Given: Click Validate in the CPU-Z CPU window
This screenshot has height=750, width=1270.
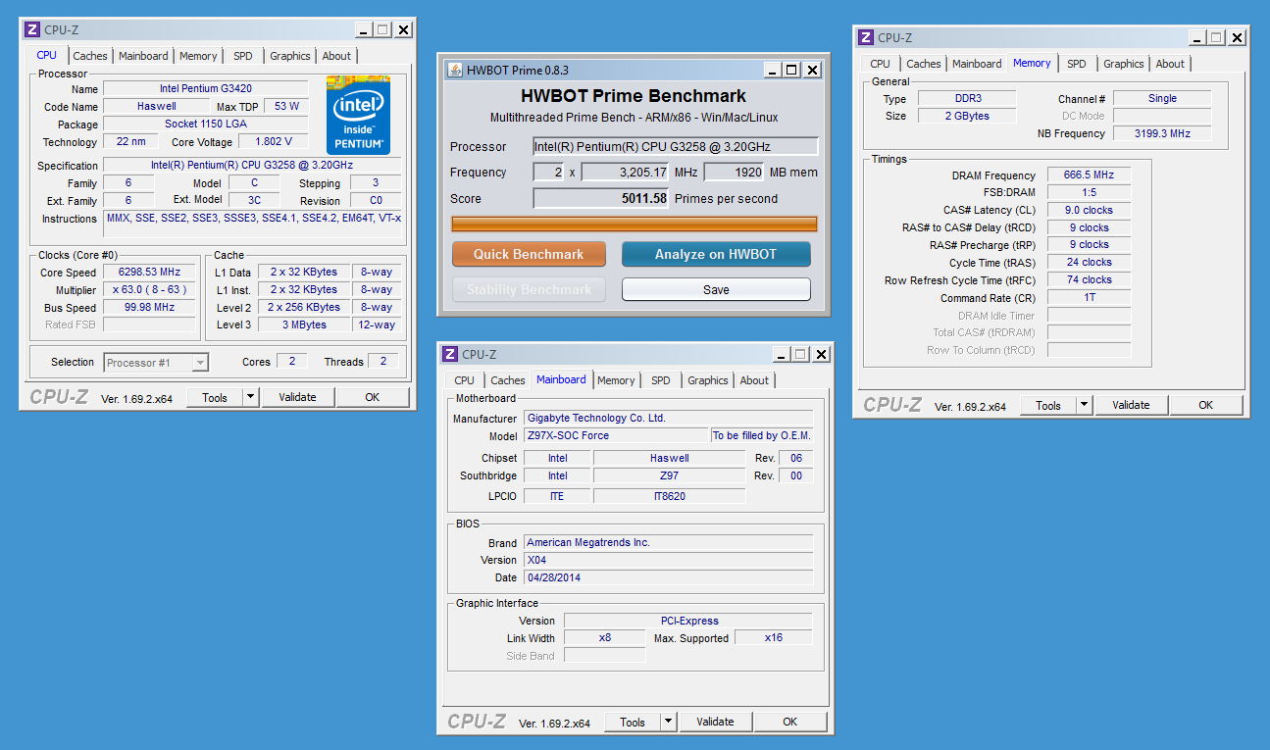Looking at the screenshot, I should 297,397.
